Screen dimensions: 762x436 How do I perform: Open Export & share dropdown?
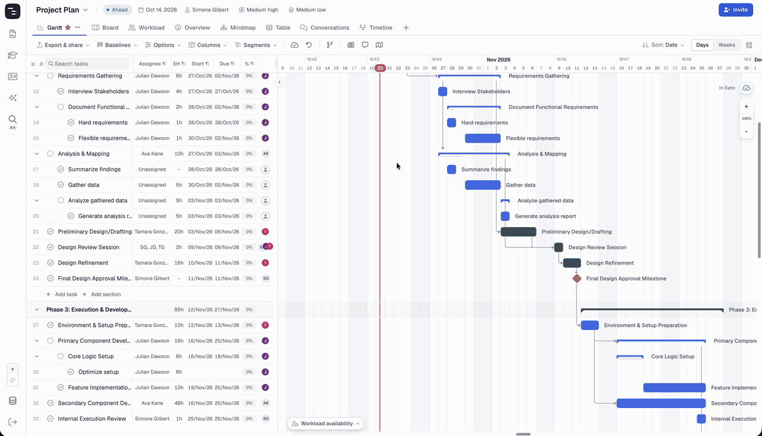(x=62, y=45)
